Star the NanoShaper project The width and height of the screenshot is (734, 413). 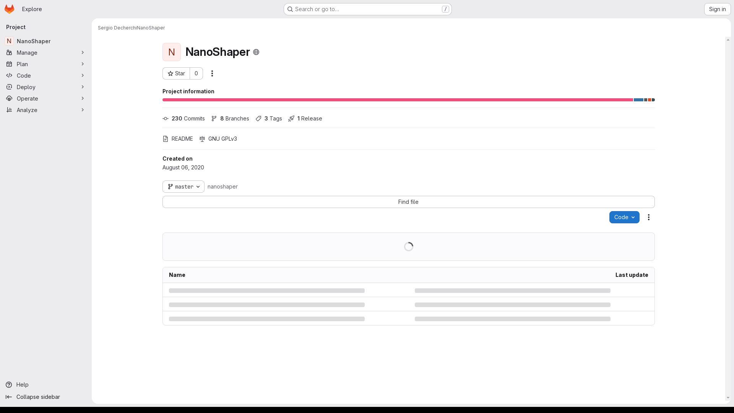tap(176, 73)
